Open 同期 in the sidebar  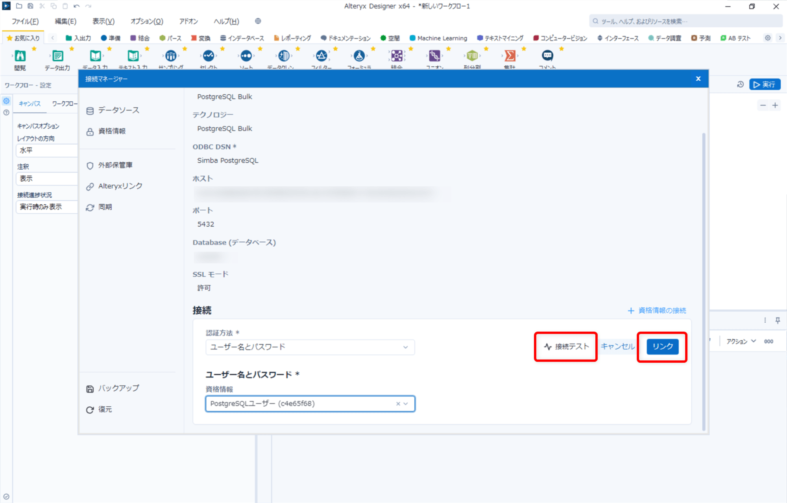click(99, 207)
